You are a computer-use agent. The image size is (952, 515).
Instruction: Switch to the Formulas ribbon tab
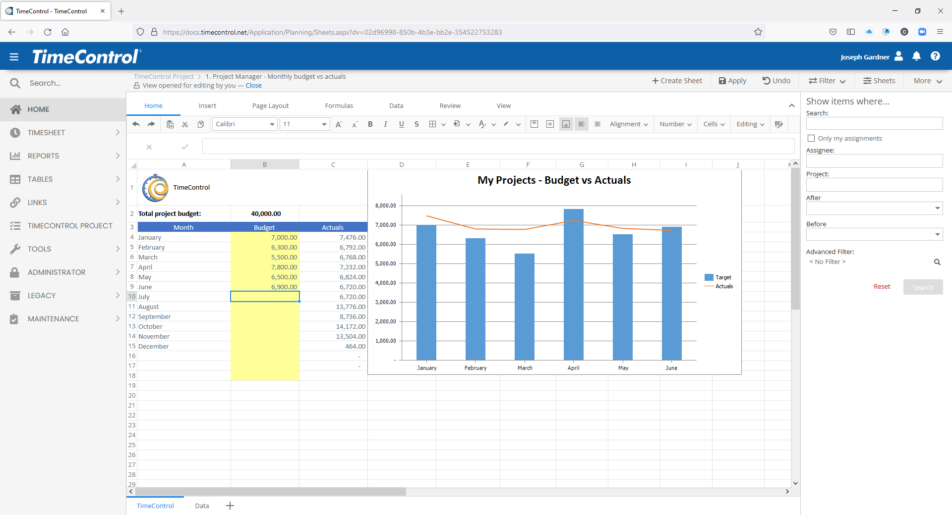[339, 106]
